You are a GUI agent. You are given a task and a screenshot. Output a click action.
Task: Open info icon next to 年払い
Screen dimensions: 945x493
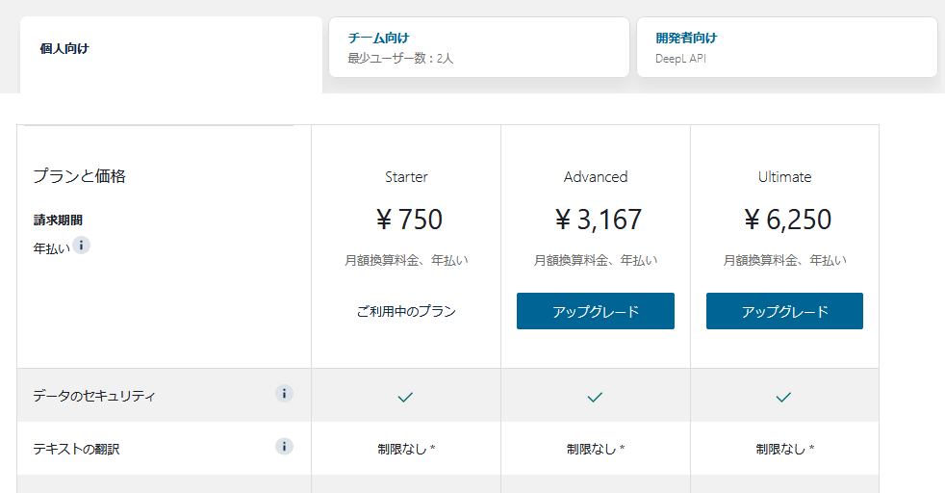[x=82, y=246]
